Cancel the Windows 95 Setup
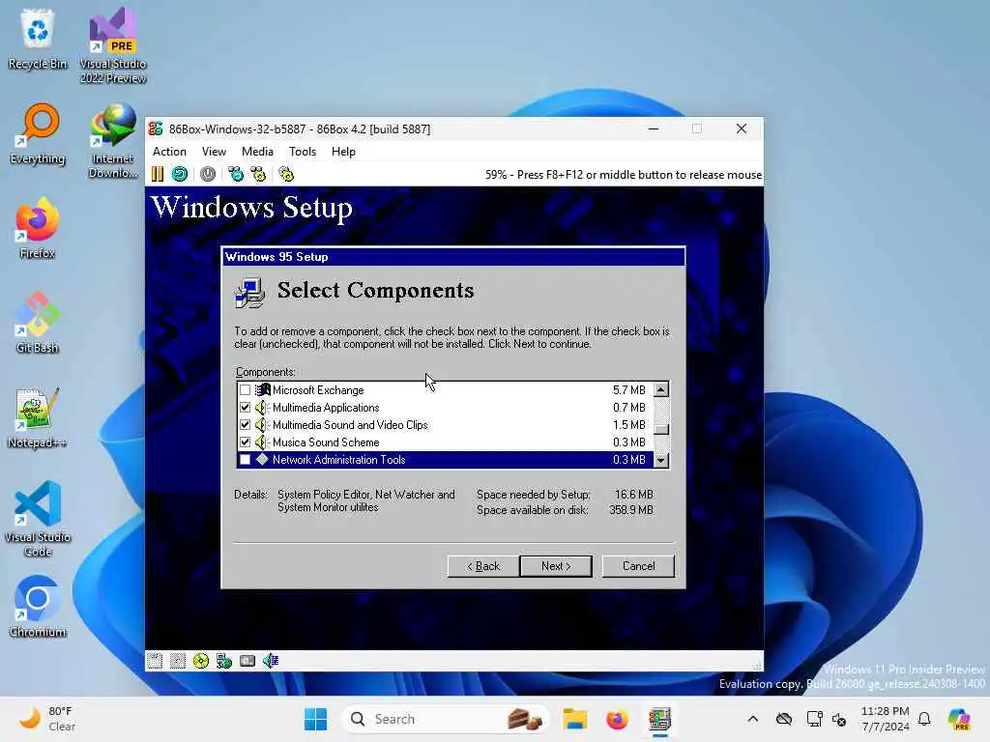Image resolution: width=990 pixels, height=742 pixels. pos(638,566)
